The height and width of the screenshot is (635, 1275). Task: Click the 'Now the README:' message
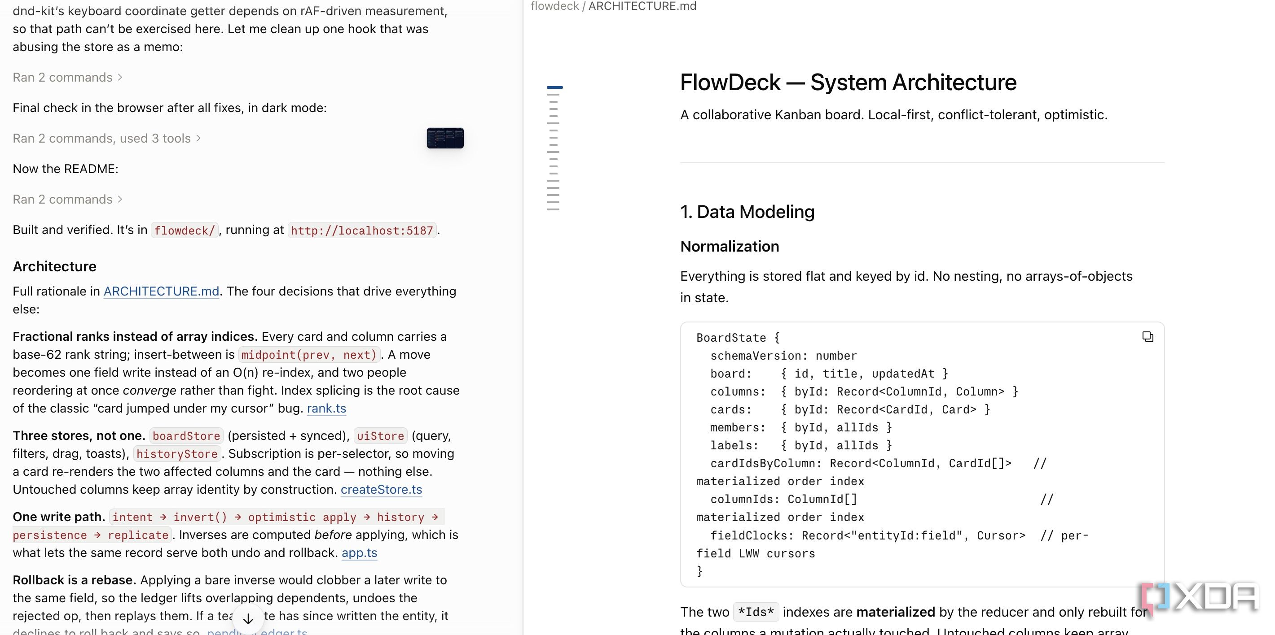click(66, 169)
